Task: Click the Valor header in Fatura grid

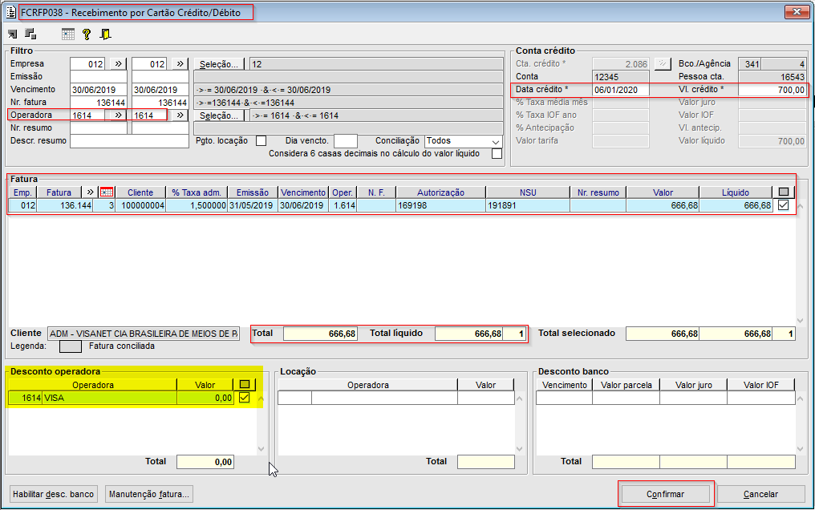Action: (x=663, y=192)
